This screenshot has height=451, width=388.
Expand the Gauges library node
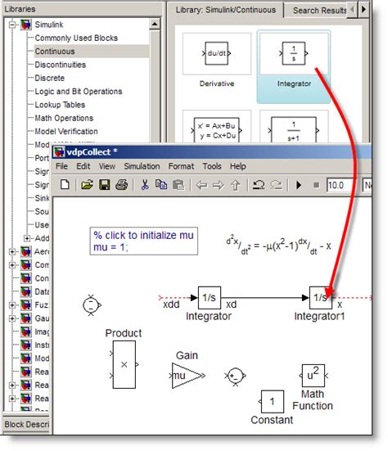[12, 318]
